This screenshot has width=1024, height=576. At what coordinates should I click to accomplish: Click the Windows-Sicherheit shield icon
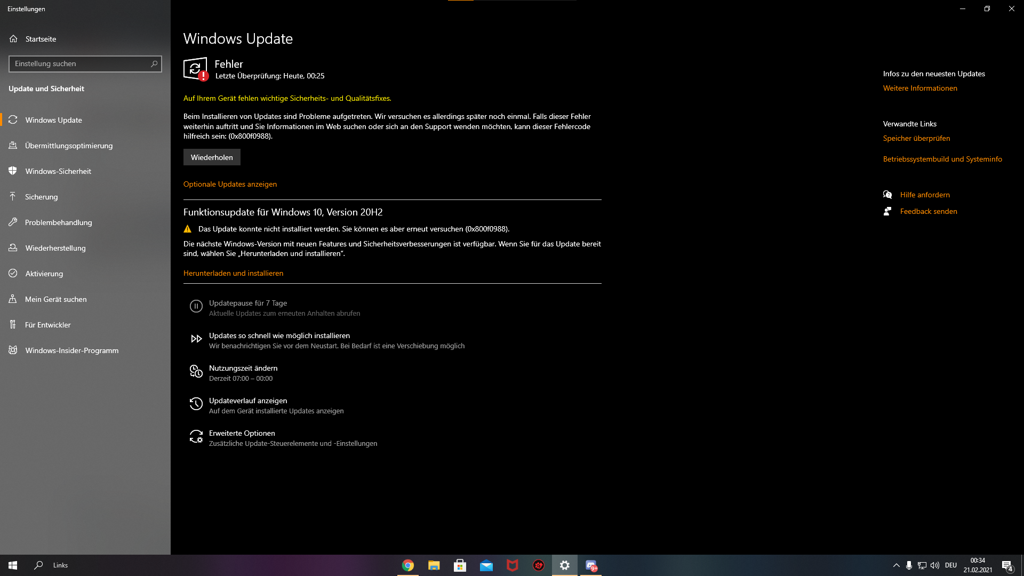13,171
